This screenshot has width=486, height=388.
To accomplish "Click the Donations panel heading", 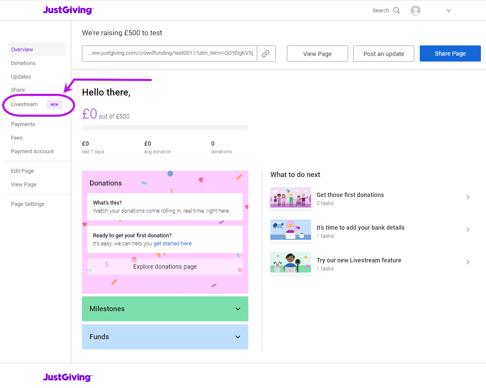I will 106,183.
